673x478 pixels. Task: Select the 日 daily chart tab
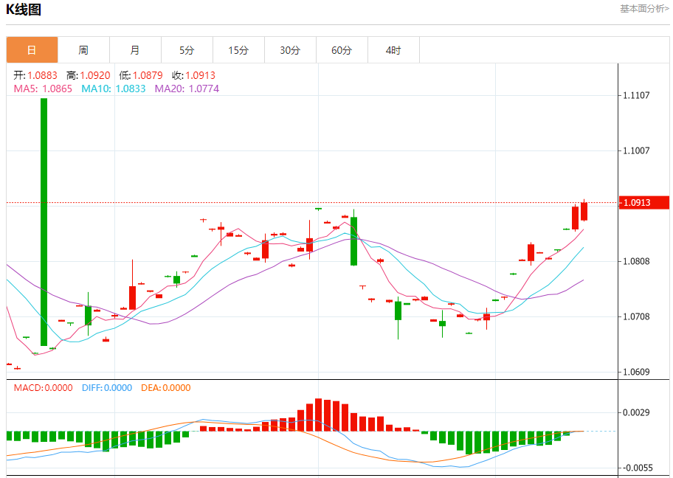[x=32, y=50]
